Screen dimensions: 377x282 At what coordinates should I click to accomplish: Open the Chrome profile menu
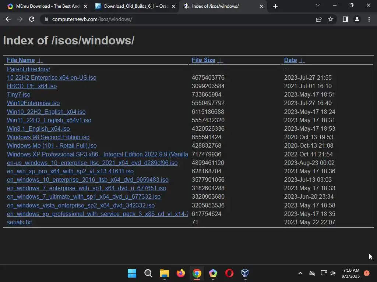(357, 19)
